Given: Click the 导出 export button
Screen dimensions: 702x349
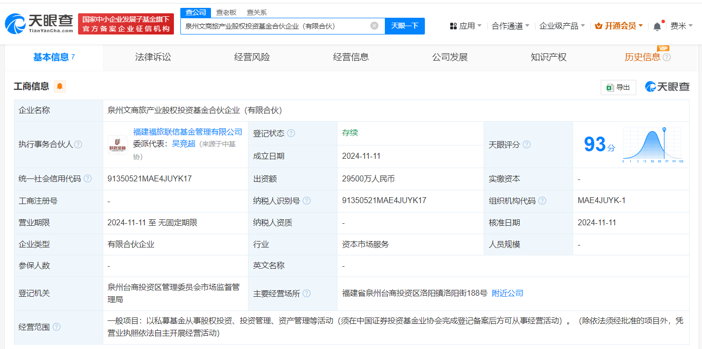Looking at the screenshot, I should pyautogui.click(x=618, y=87).
